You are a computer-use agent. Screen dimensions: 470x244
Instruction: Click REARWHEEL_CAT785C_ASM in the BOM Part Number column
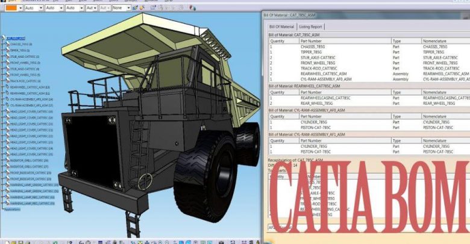324,74
